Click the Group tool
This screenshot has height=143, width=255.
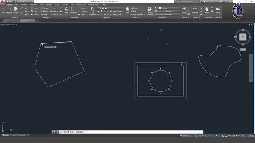point(184,10)
